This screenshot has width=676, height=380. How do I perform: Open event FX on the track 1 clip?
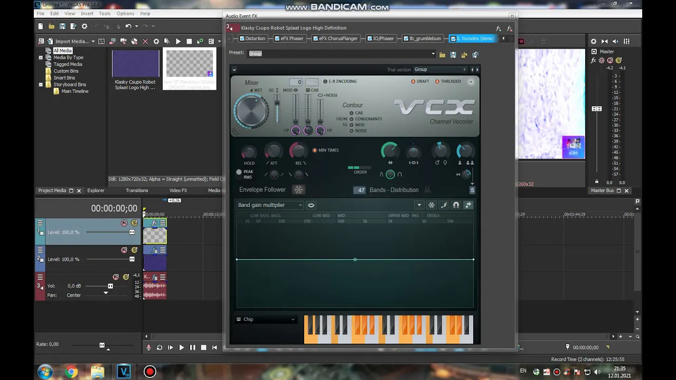155,223
